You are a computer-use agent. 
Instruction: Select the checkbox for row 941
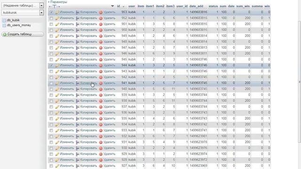(x=51, y=84)
